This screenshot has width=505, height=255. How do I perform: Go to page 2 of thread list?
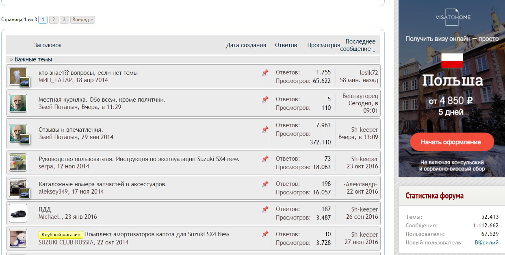pos(54,20)
